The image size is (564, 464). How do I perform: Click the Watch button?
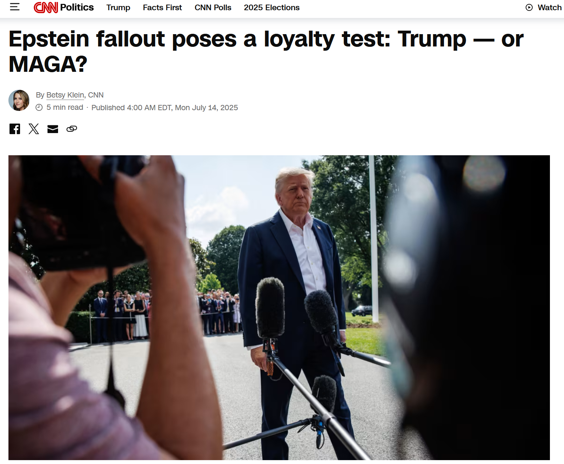[x=544, y=7]
